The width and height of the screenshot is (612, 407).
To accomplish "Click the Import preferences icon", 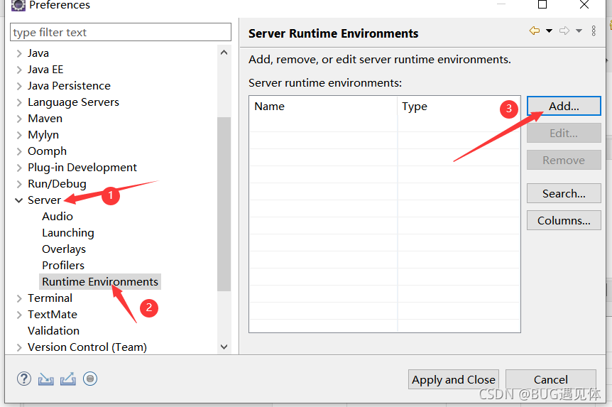I will [x=46, y=379].
